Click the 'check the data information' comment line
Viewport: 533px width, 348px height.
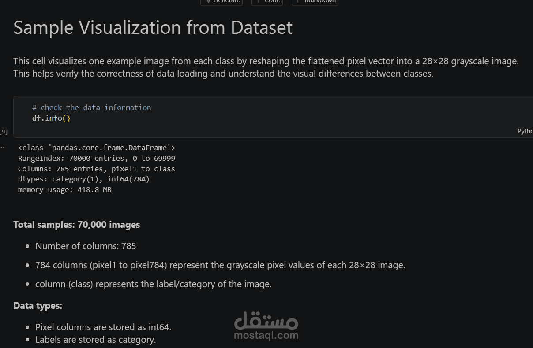click(91, 107)
